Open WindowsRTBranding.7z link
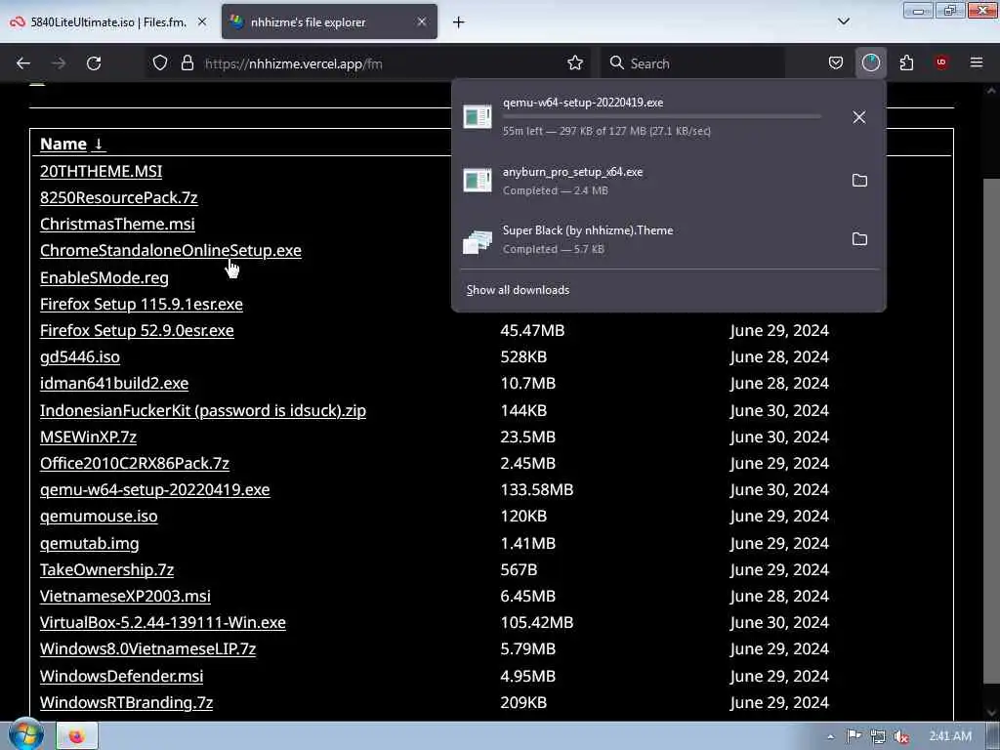The width and height of the screenshot is (1000, 750). click(x=126, y=702)
